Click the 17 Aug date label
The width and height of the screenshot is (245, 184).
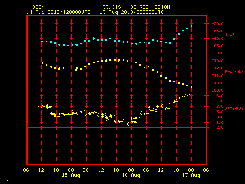(x=191, y=175)
